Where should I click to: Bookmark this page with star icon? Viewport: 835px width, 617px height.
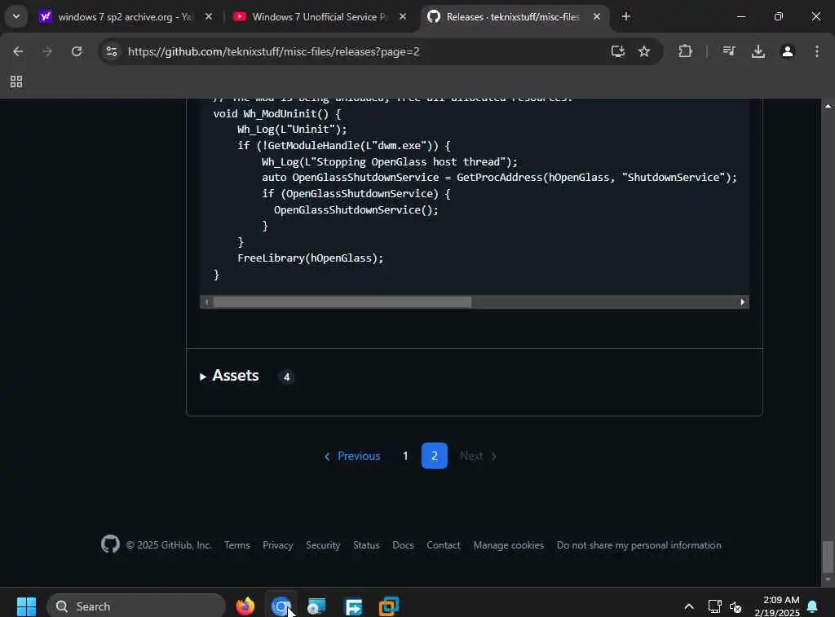pyautogui.click(x=644, y=51)
